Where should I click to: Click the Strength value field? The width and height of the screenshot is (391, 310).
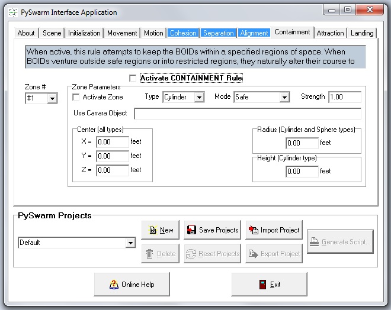tap(345, 97)
